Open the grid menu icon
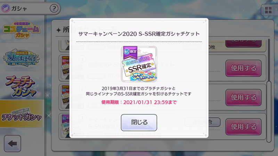This screenshot has height=156, width=278. 268,10
